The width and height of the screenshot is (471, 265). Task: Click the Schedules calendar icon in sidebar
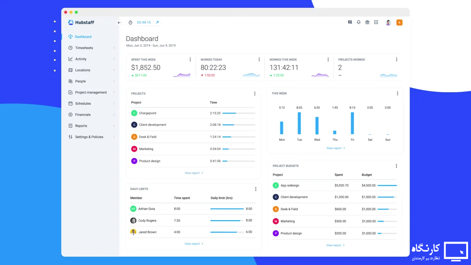[x=71, y=103]
